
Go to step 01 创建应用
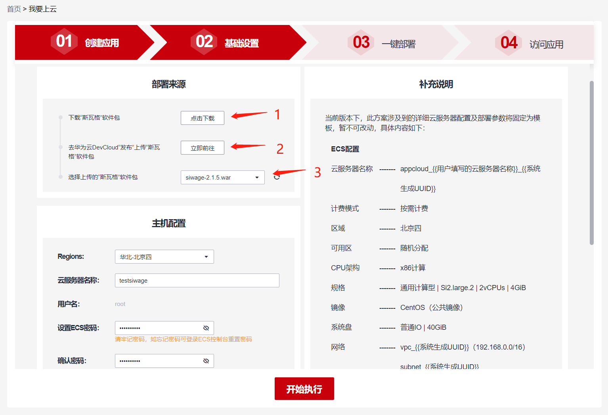(85, 42)
